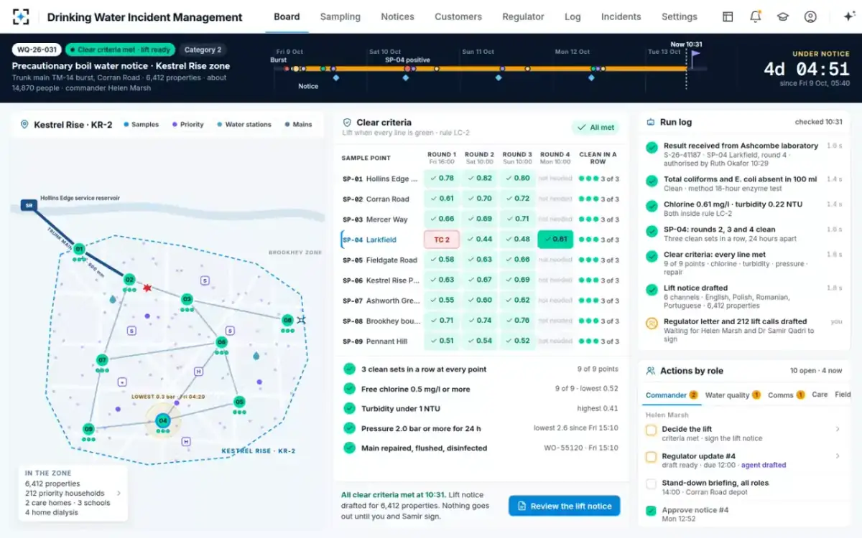Click Review the lift notice button
This screenshot has width=862, height=538.
(564, 506)
